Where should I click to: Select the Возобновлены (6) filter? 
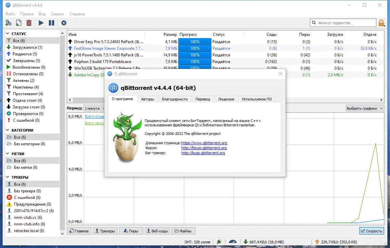click(29, 67)
